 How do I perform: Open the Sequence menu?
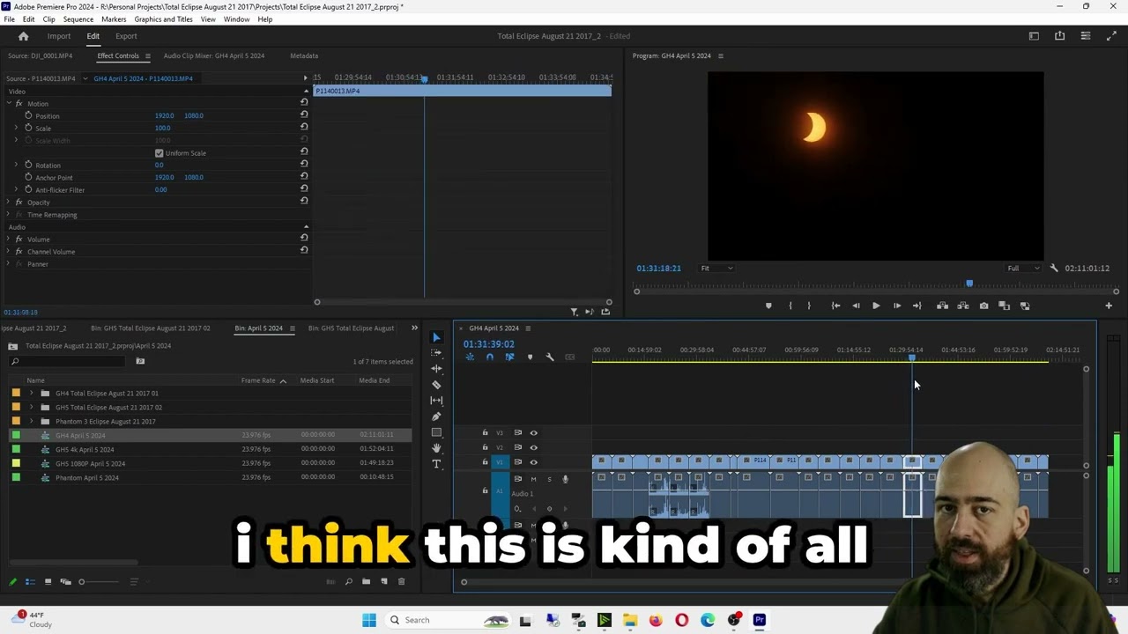click(x=78, y=18)
